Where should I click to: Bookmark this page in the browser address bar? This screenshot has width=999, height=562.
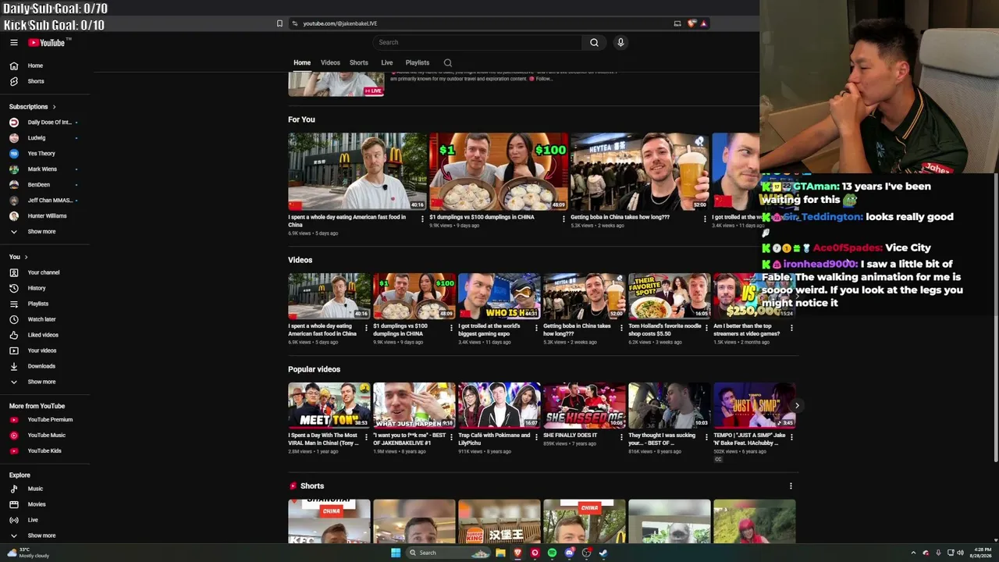pyautogui.click(x=279, y=23)
